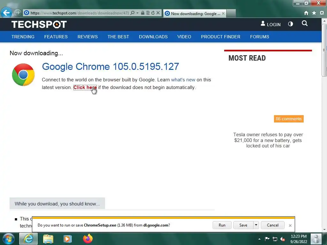Click the Home icon in IE toolbar
Viewport: 327px width, 245px height.
pyautogui.click(x=306, y=13)
